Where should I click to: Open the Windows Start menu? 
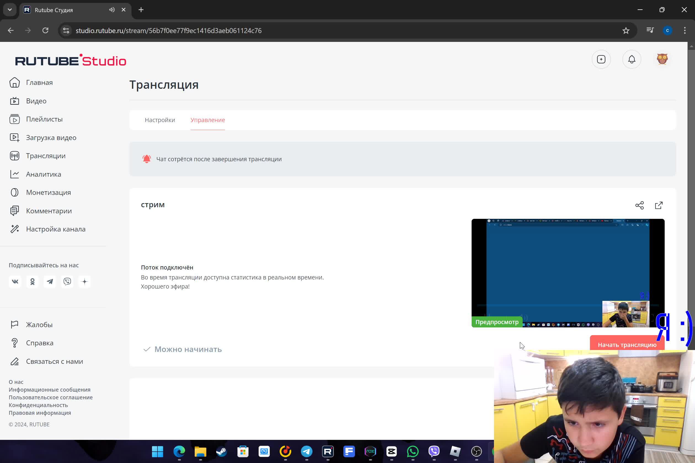(157, 451)
